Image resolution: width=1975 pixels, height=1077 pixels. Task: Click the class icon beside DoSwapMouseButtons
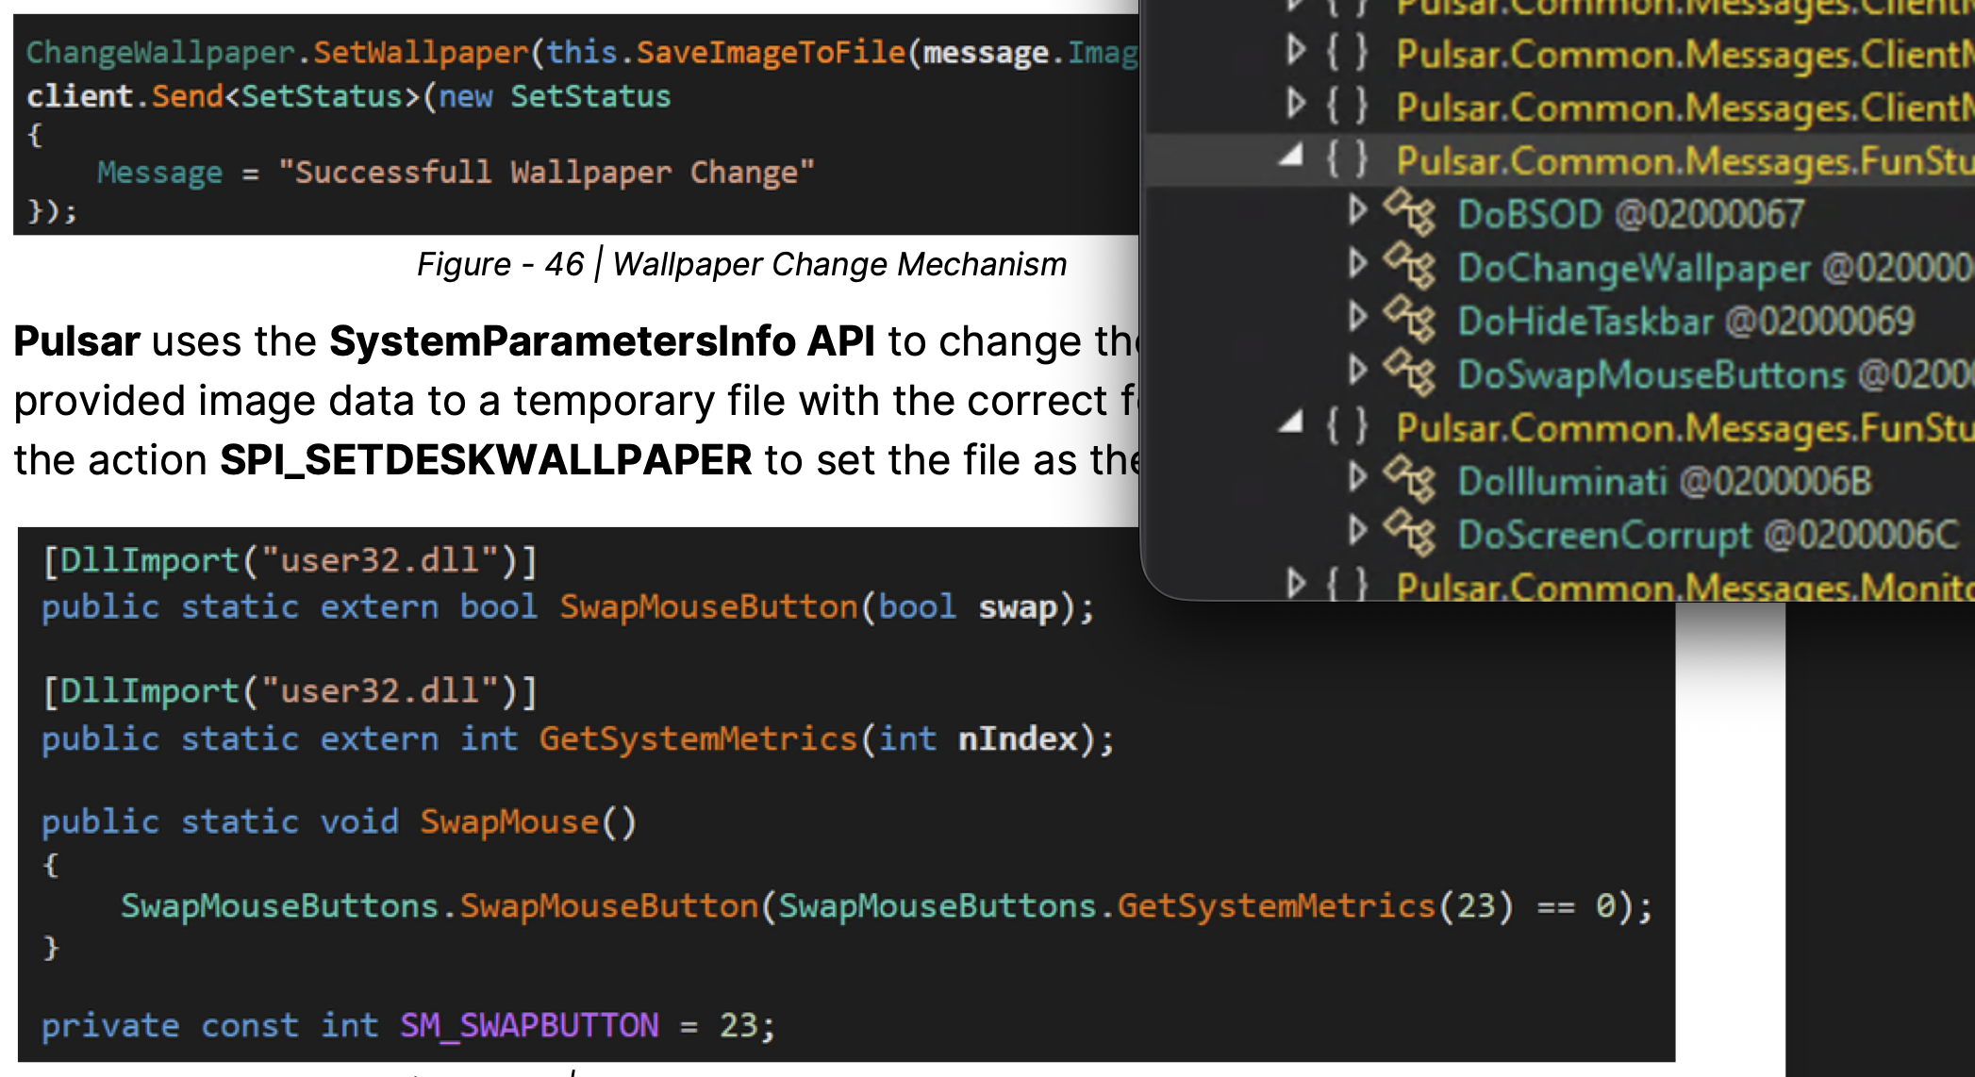tap(1410, 373)
